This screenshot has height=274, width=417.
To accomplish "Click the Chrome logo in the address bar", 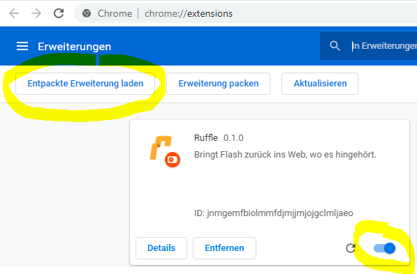I will point(87,13).
